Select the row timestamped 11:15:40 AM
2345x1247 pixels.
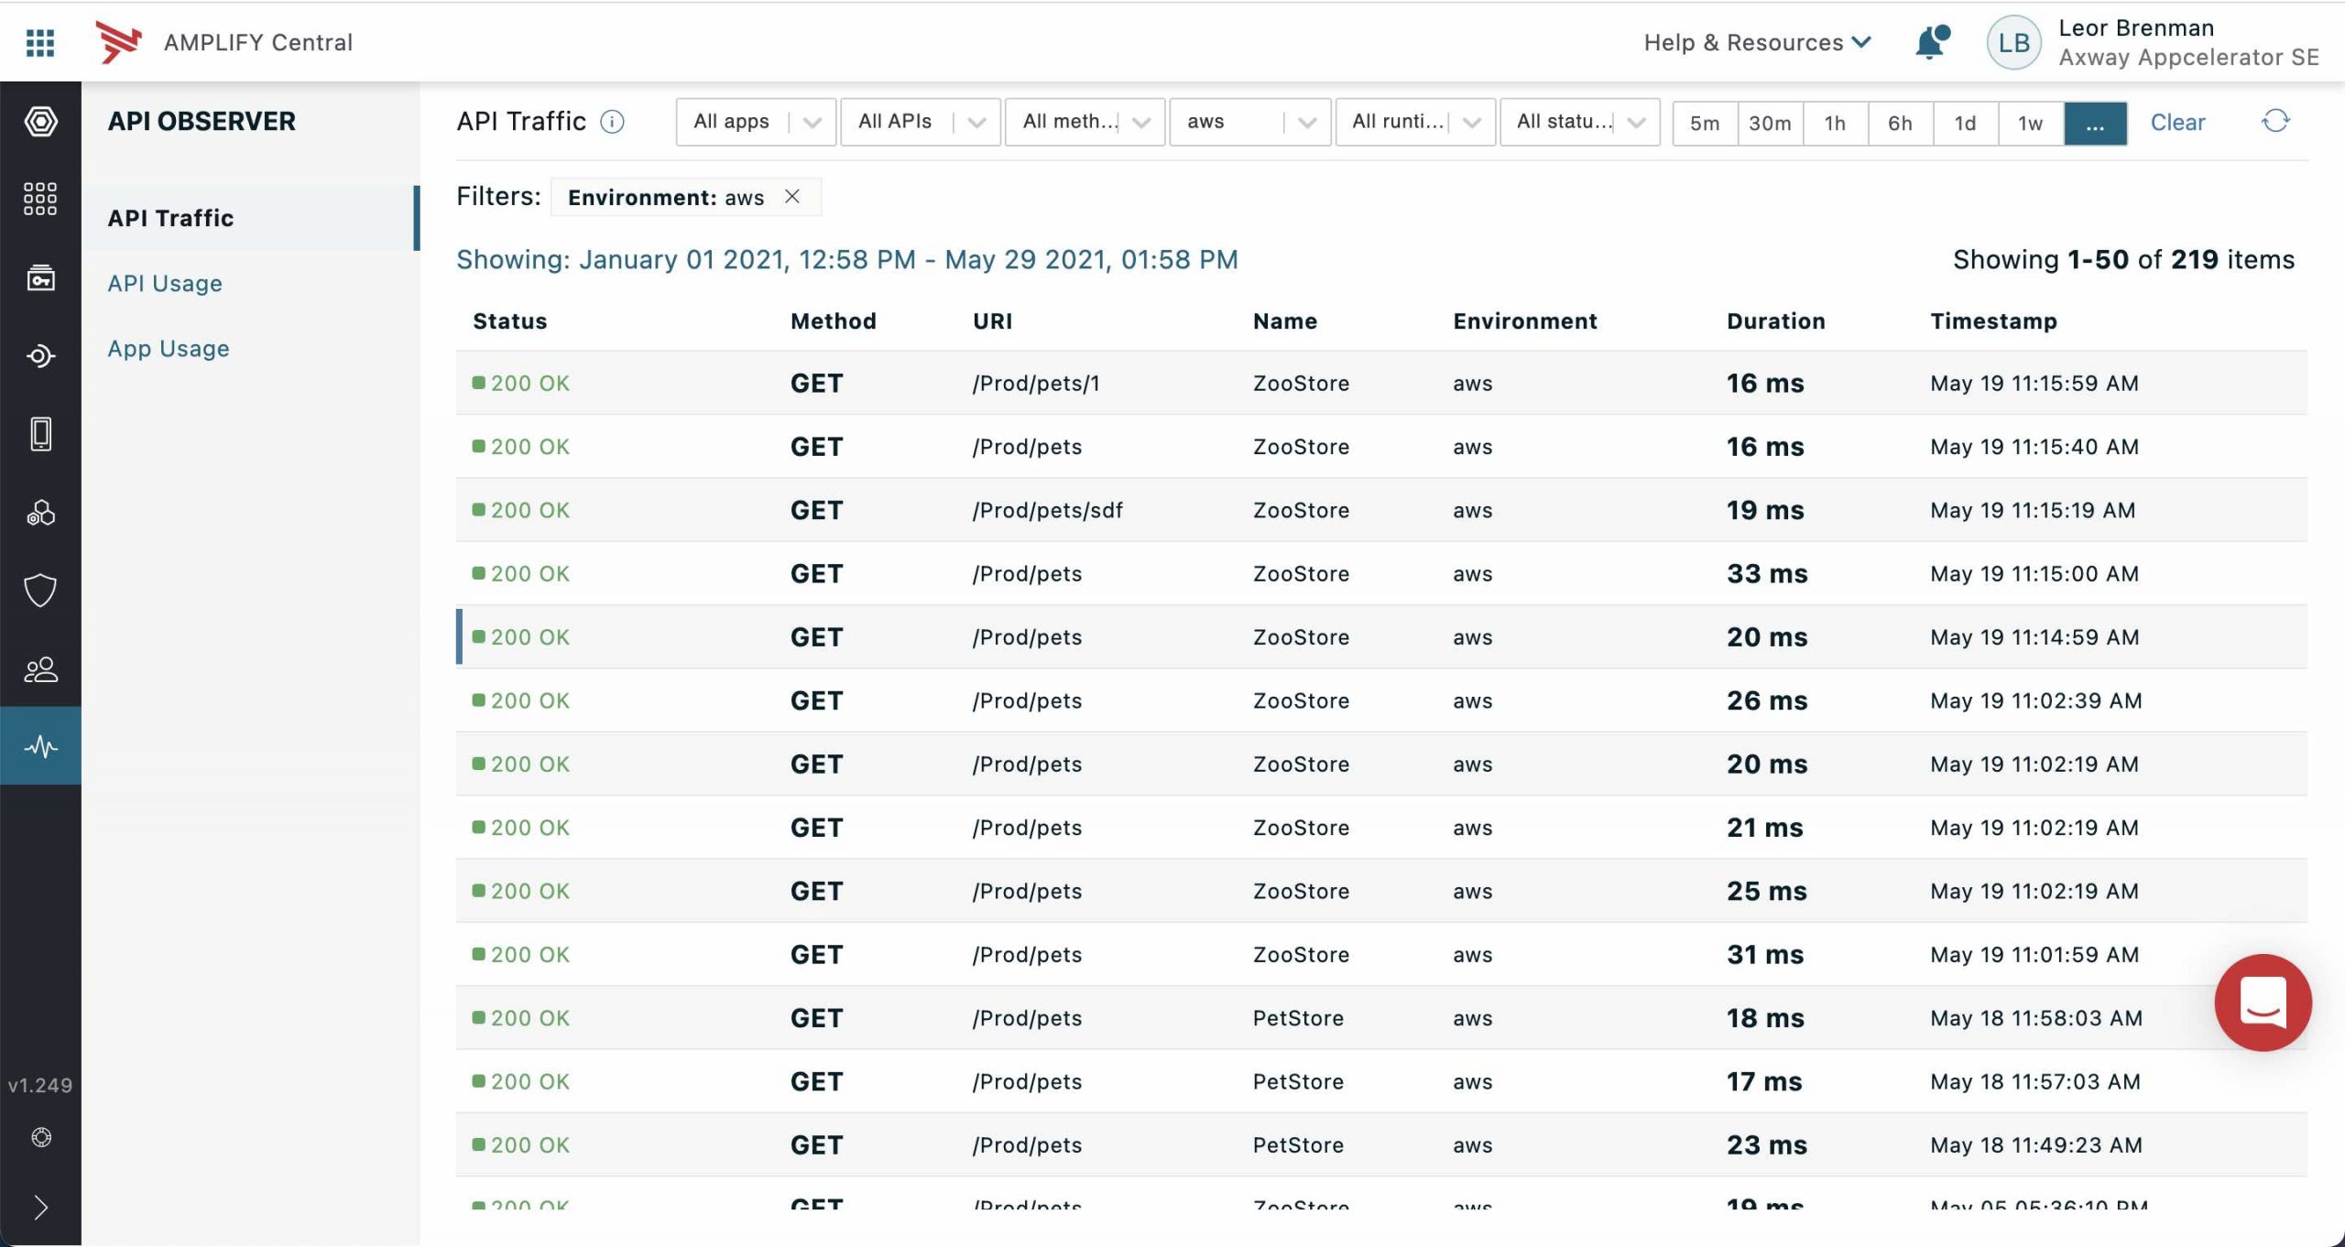1381,447
